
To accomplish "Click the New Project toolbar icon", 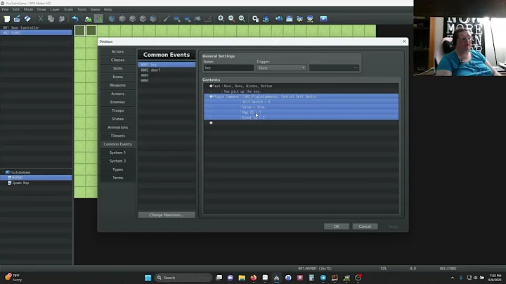I will 7,19.
